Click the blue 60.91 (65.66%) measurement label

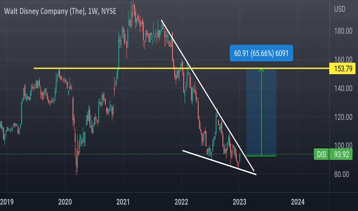coord(261,53)
